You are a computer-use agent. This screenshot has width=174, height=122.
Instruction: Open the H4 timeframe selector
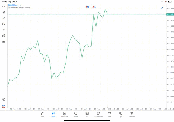tap(4, 42)
